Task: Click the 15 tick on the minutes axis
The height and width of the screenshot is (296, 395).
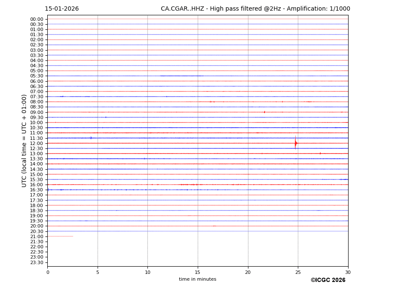Action: [198, 272]
